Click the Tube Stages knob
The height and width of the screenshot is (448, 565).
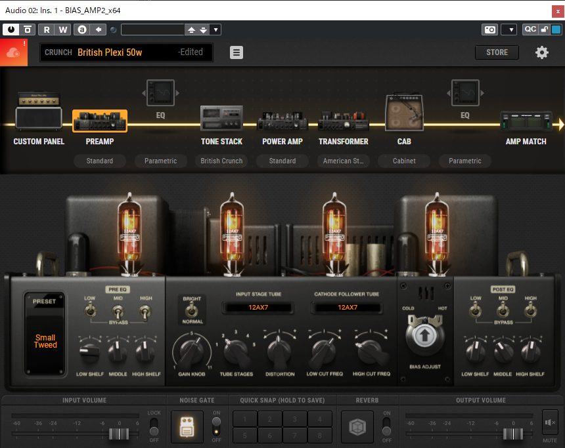tap(236, 352)
